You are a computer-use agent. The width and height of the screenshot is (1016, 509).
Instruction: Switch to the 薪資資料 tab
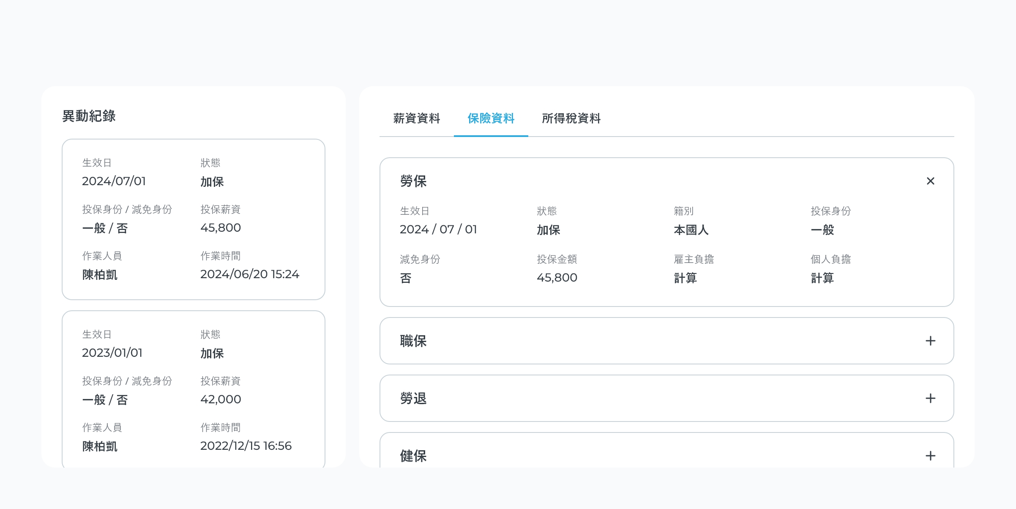417,118
